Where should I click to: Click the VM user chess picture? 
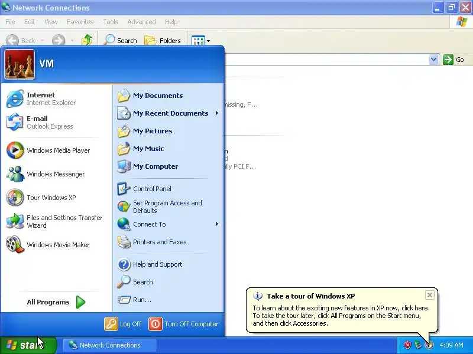click(20, 64)
